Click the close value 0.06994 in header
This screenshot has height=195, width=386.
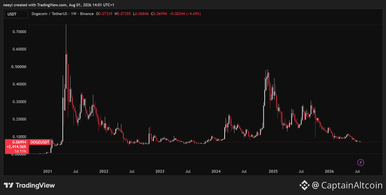[160, 14]
